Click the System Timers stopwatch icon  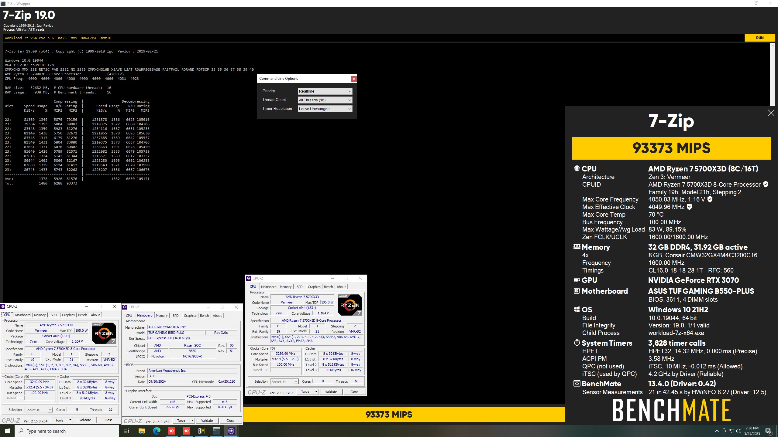click(577, 343)
